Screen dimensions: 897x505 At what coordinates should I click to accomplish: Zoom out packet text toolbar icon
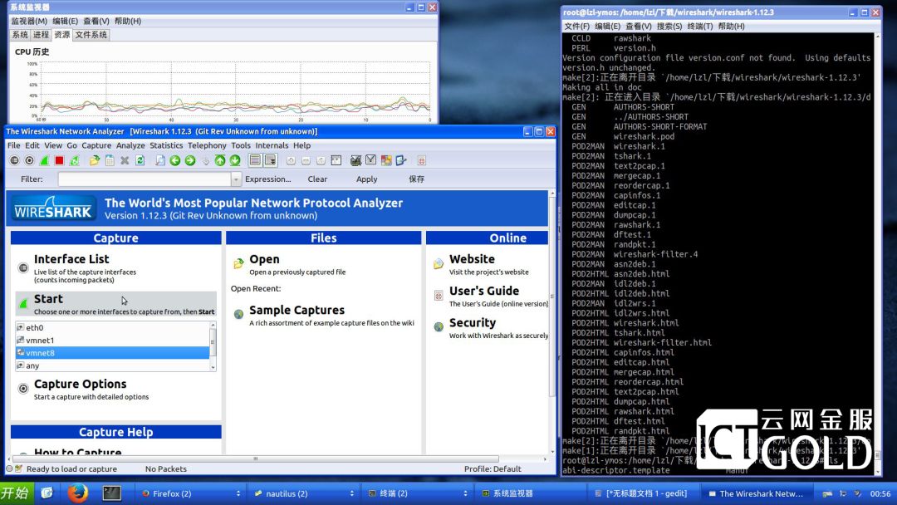pos(306,160)
